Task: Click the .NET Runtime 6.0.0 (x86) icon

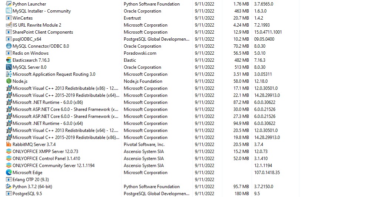Action: point(9,102)
